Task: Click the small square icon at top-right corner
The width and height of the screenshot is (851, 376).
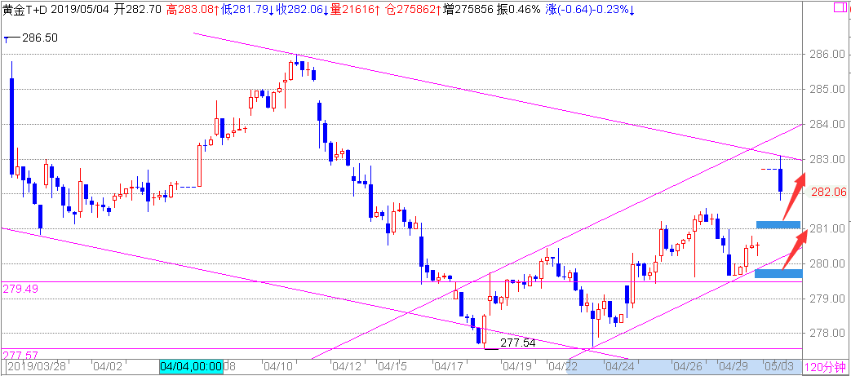Action: click(x=839, y=7)
